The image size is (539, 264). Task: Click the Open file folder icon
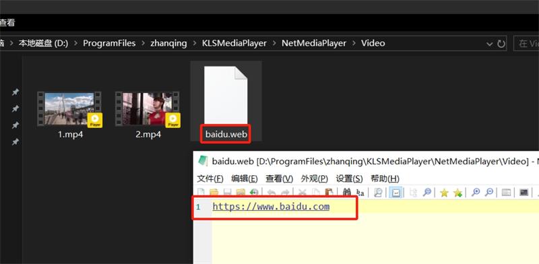pos(214,193)
